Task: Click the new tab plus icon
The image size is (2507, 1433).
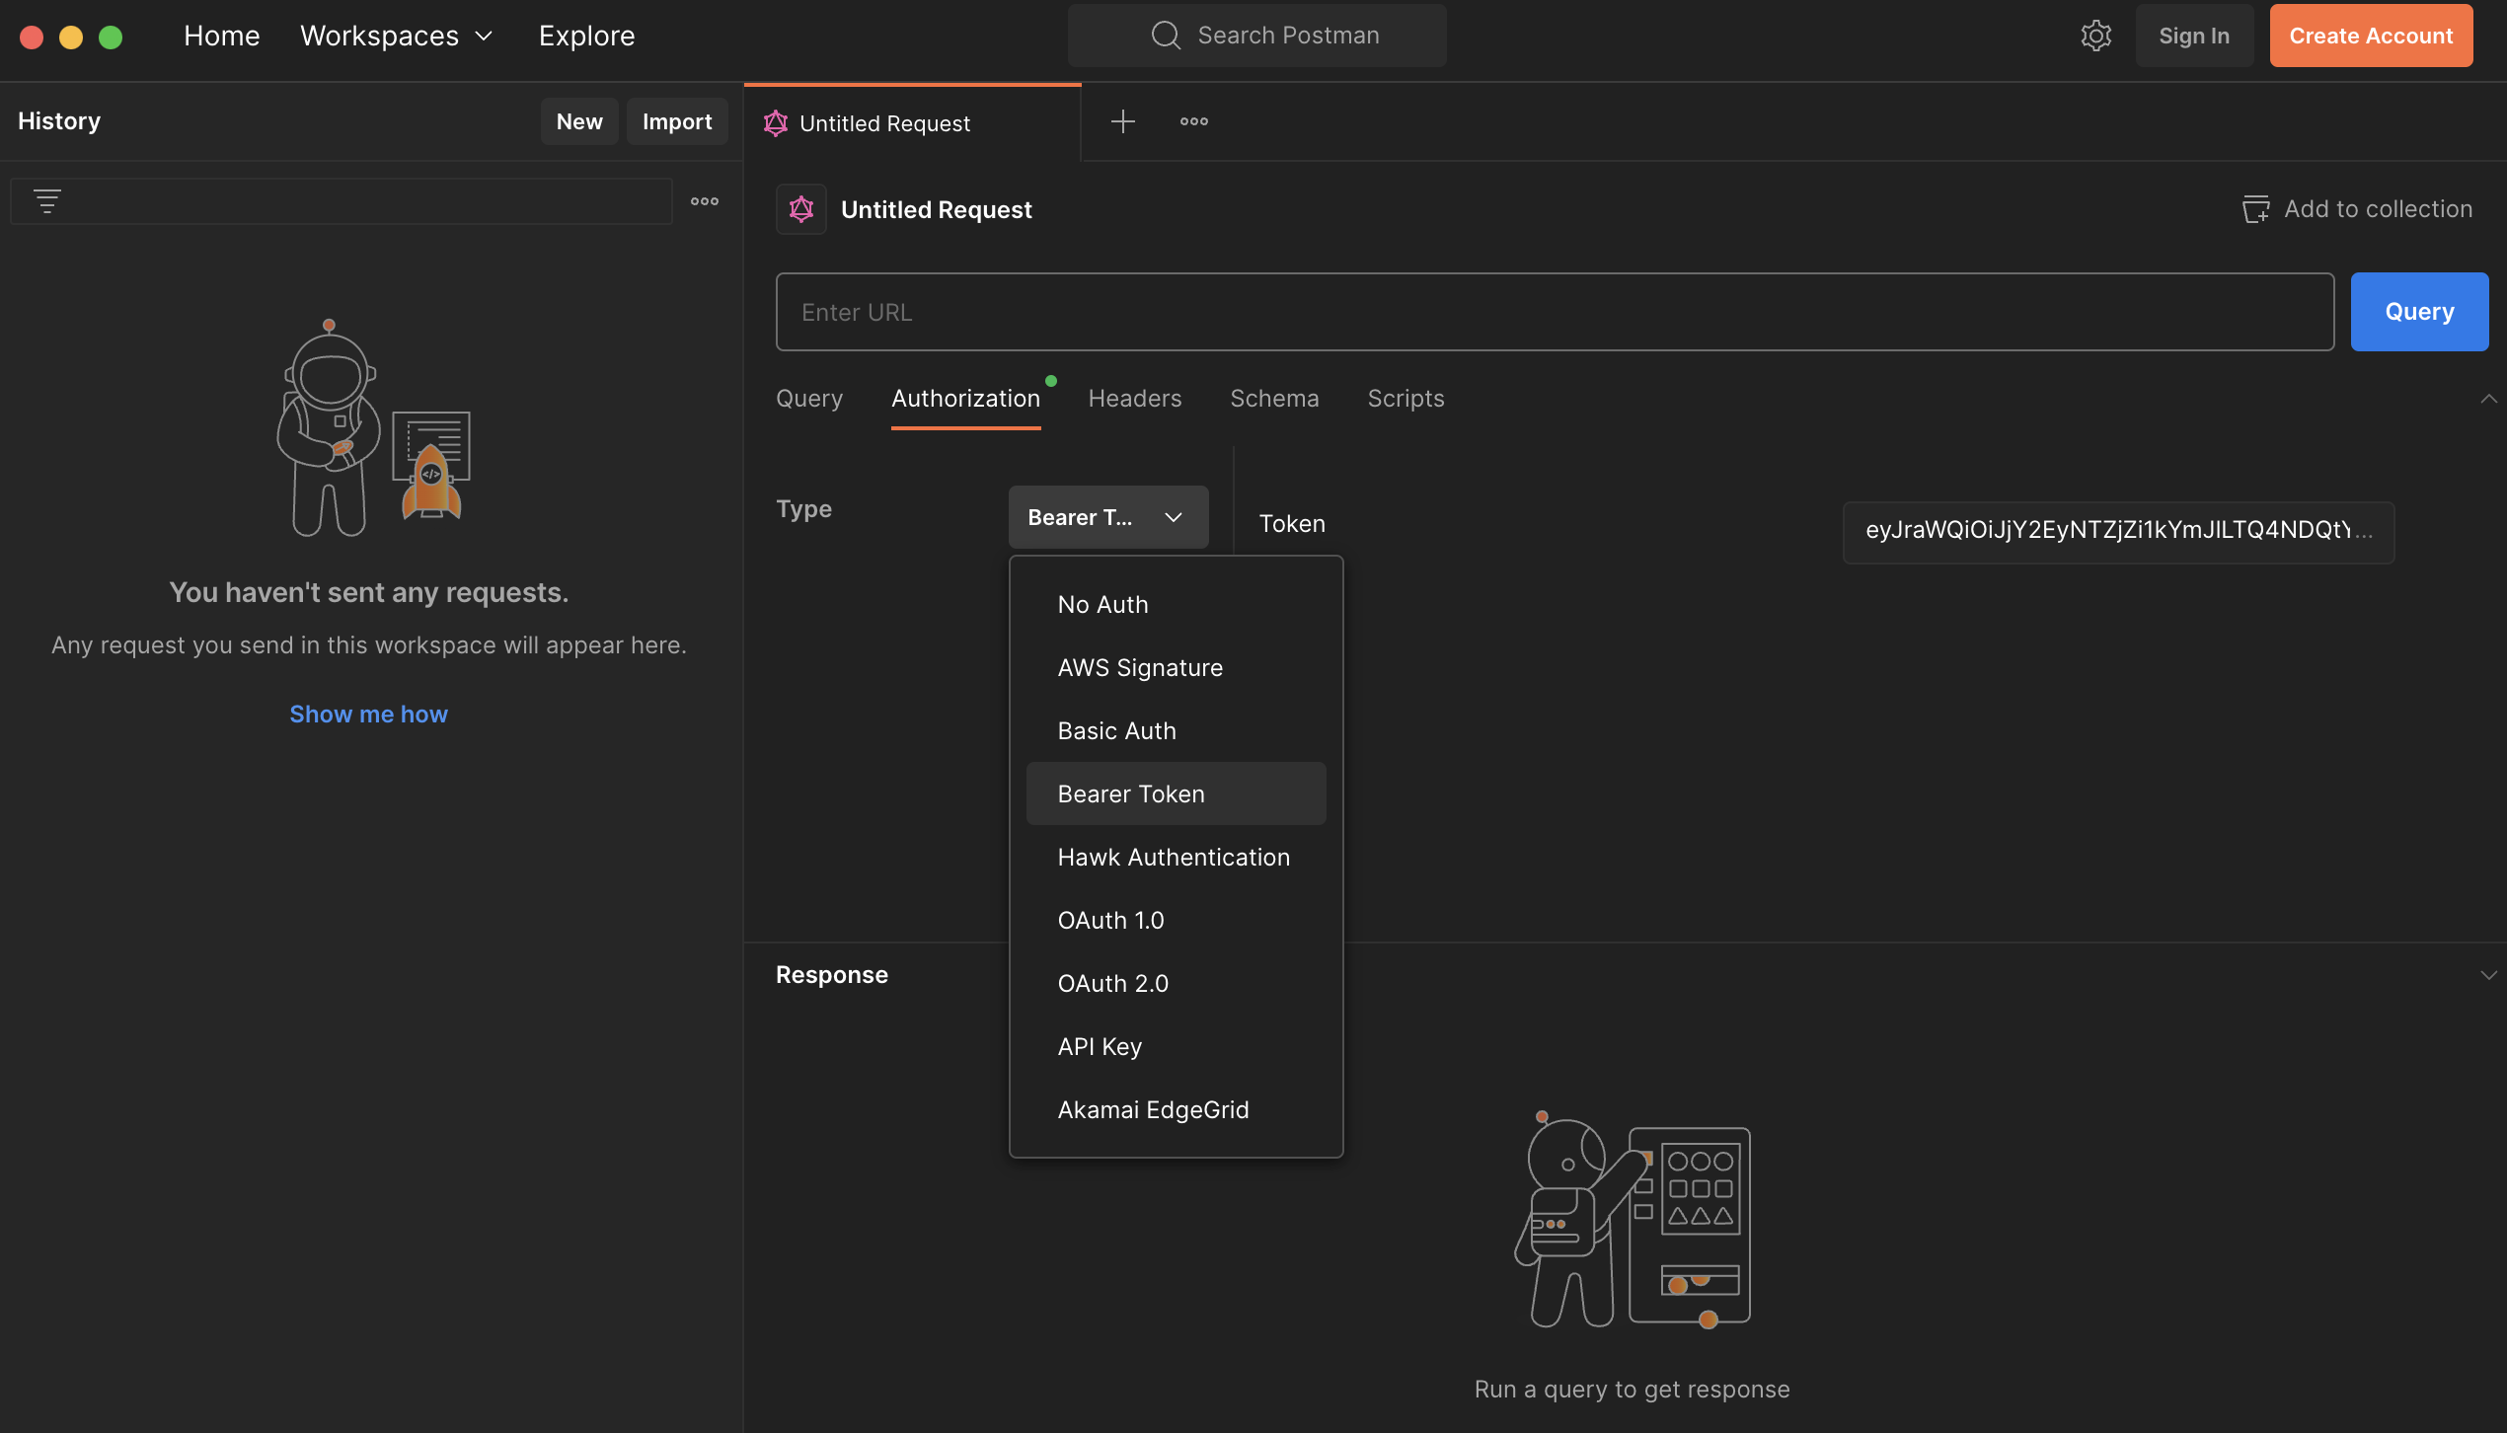Action: (x=1122, y=121)
